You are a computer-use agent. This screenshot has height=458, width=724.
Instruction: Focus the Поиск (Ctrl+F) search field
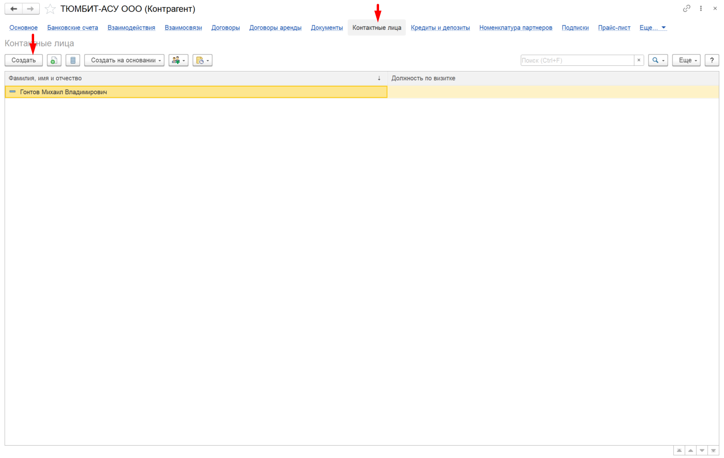(x=577, y=60)
